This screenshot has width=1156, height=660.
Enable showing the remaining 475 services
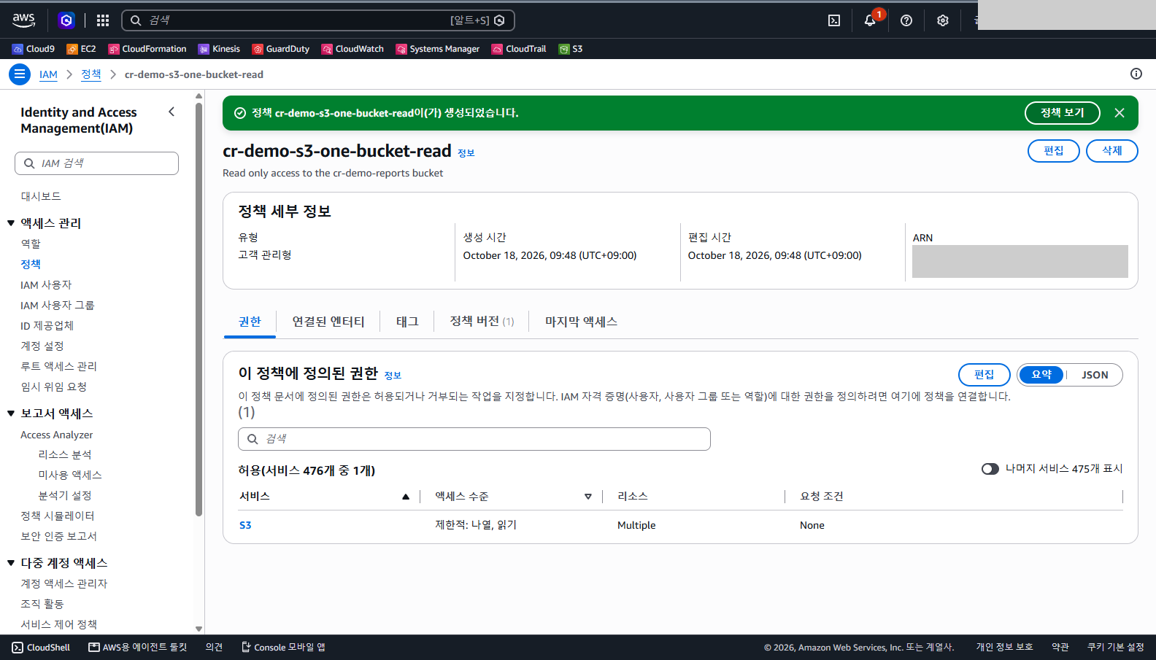pos(990,469)
